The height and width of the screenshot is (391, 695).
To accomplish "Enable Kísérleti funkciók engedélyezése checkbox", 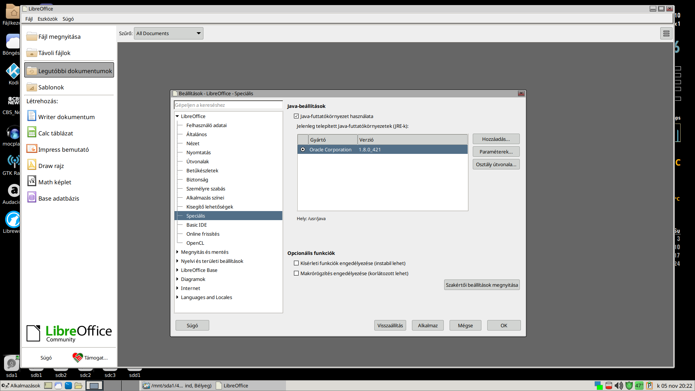I will tap(296, 263).
